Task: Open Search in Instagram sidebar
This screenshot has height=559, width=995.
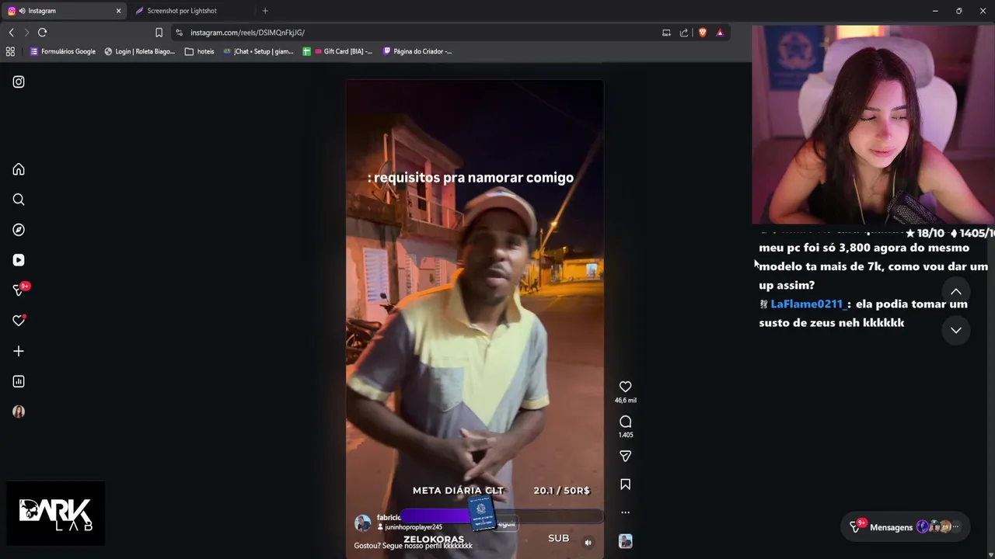Action: (19, 200)
